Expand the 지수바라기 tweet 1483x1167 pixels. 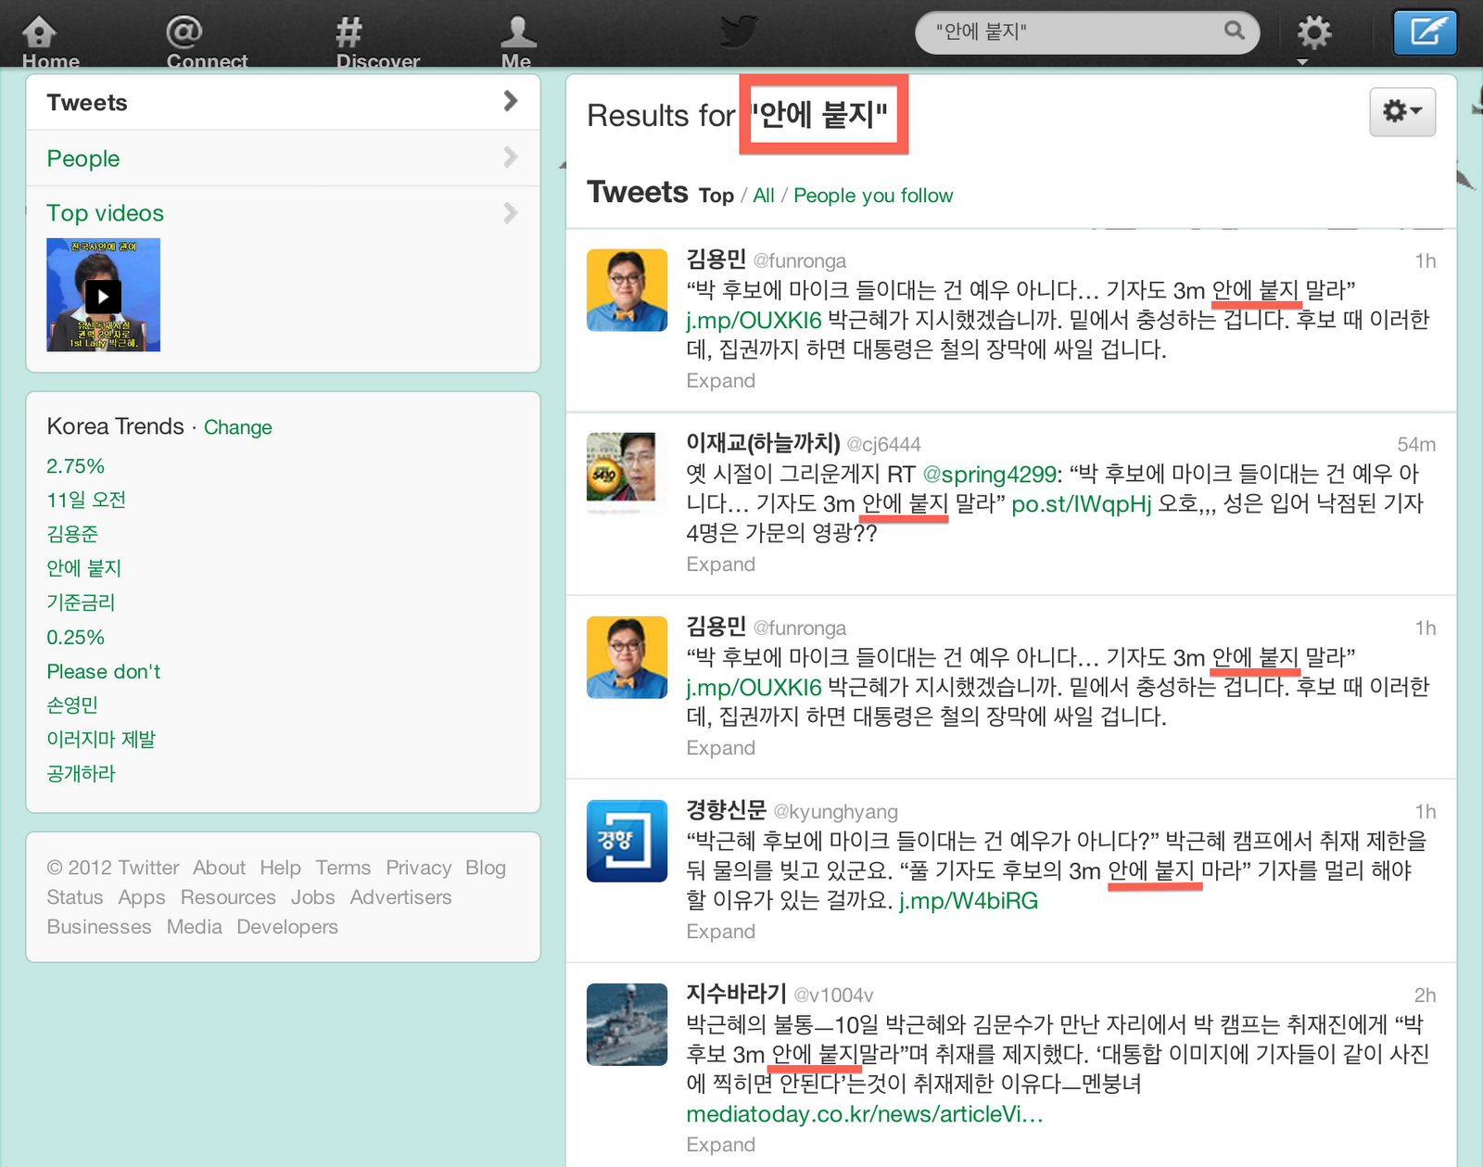(x=720, y=1145)
